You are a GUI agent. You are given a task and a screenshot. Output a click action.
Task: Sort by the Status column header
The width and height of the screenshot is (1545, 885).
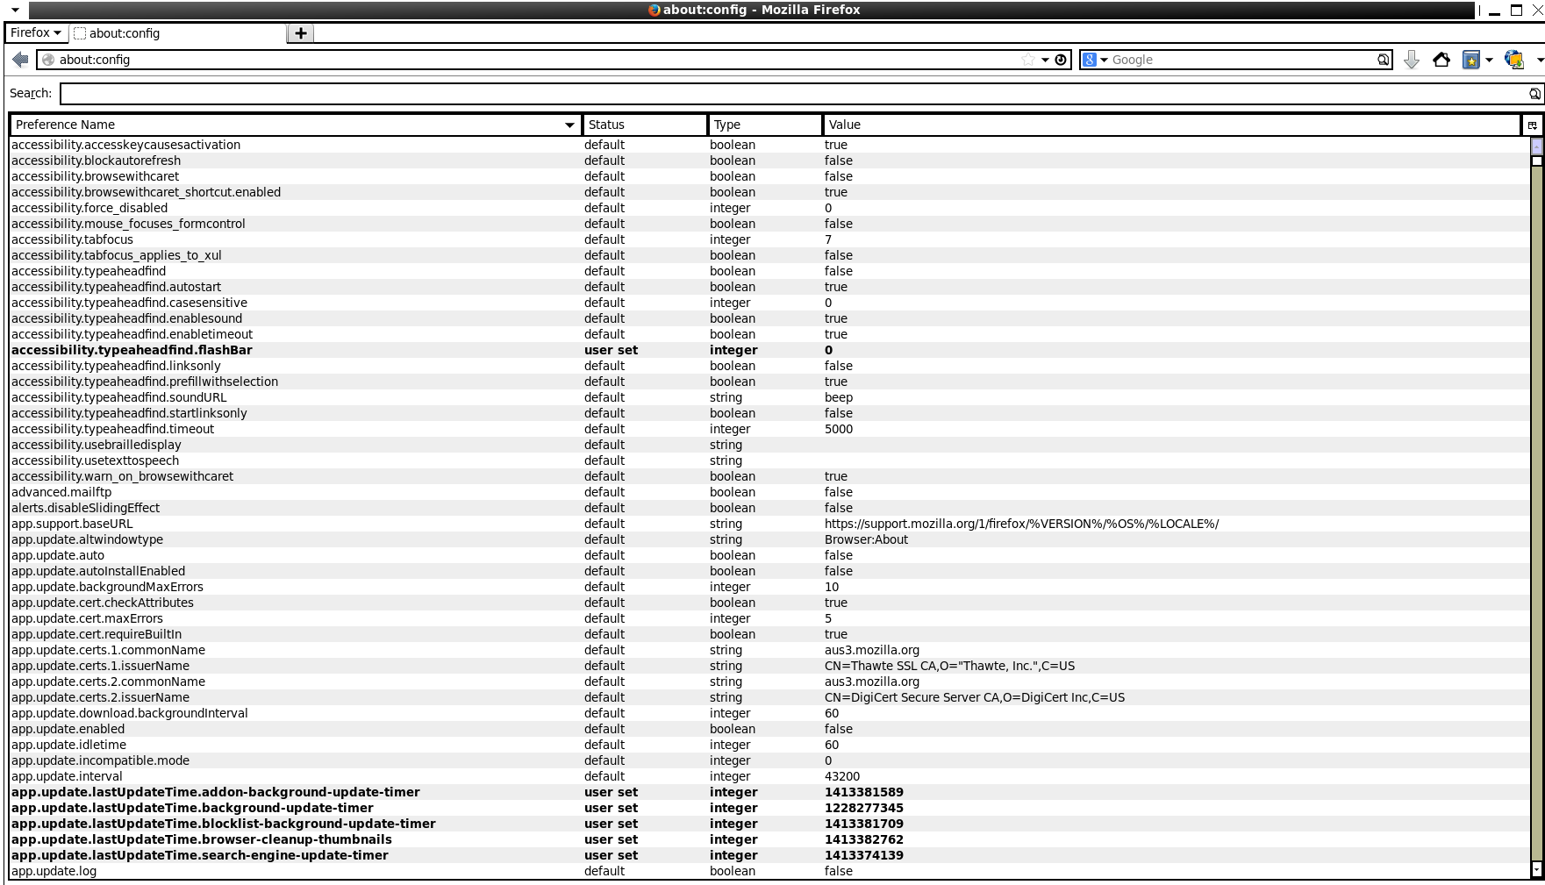tap(644, 125)
